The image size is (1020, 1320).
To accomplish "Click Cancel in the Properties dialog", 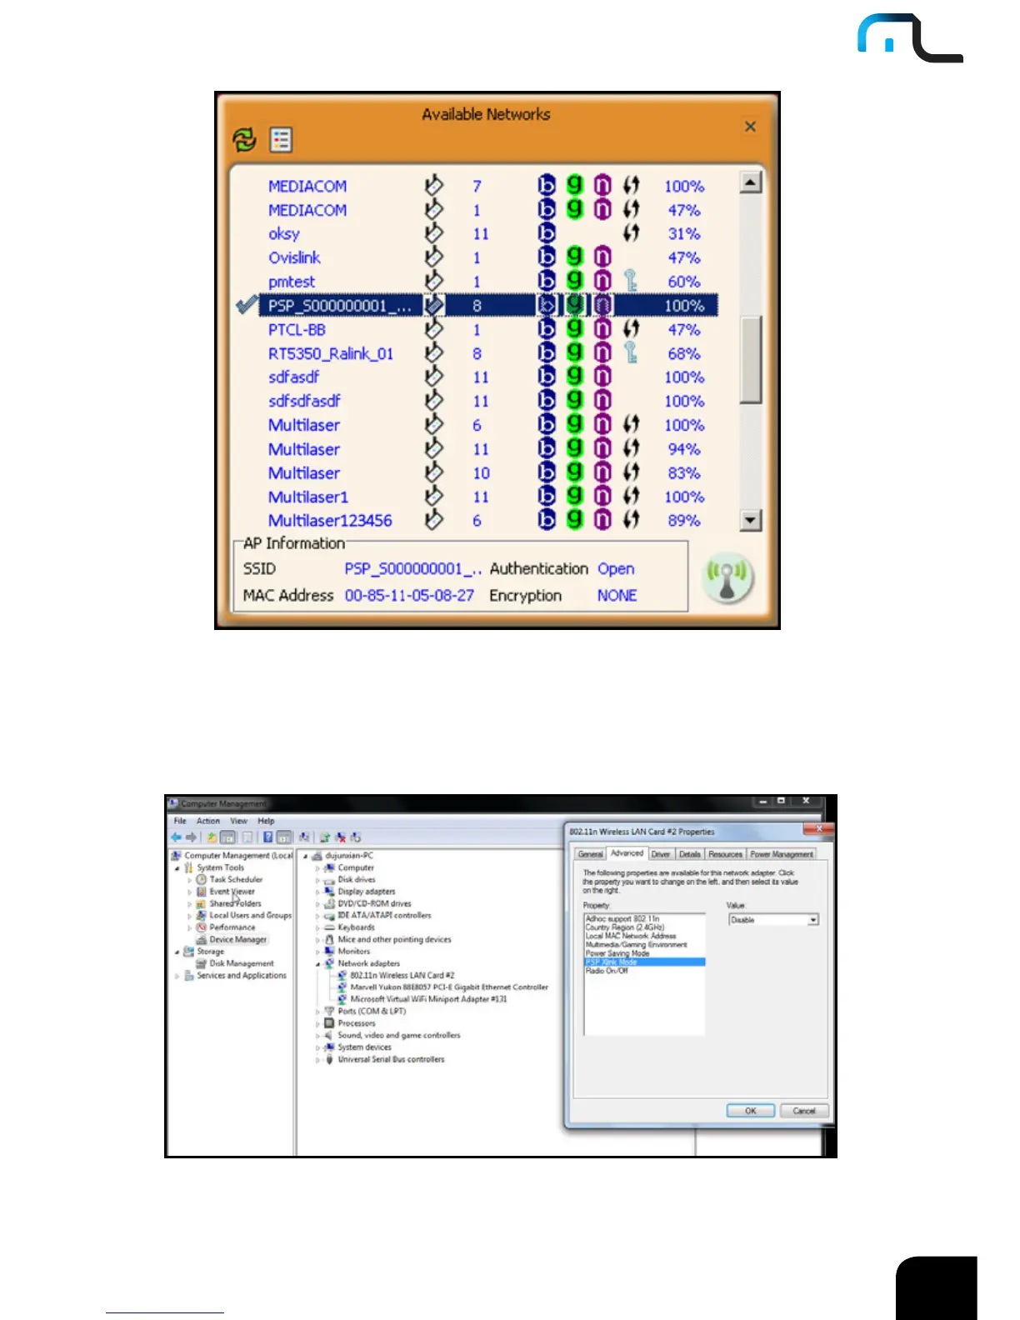I will click(804, 1111).
